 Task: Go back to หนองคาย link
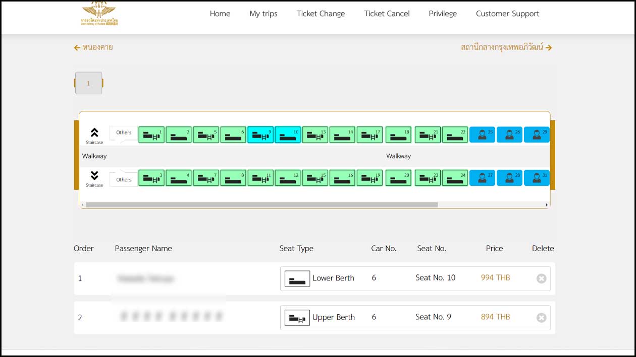point(93,47)
